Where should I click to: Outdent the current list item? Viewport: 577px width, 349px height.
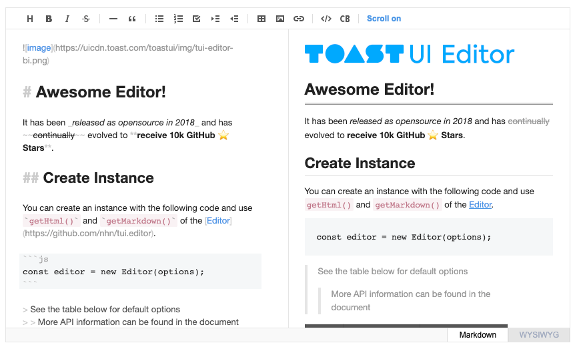tap(234, 19)
